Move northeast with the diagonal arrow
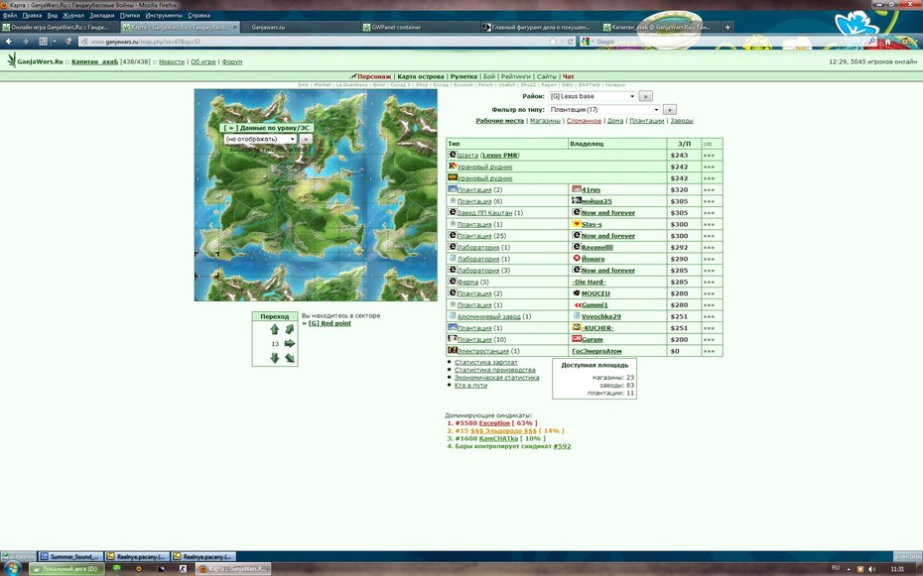The image size is (923, 576). pos(289,330)
